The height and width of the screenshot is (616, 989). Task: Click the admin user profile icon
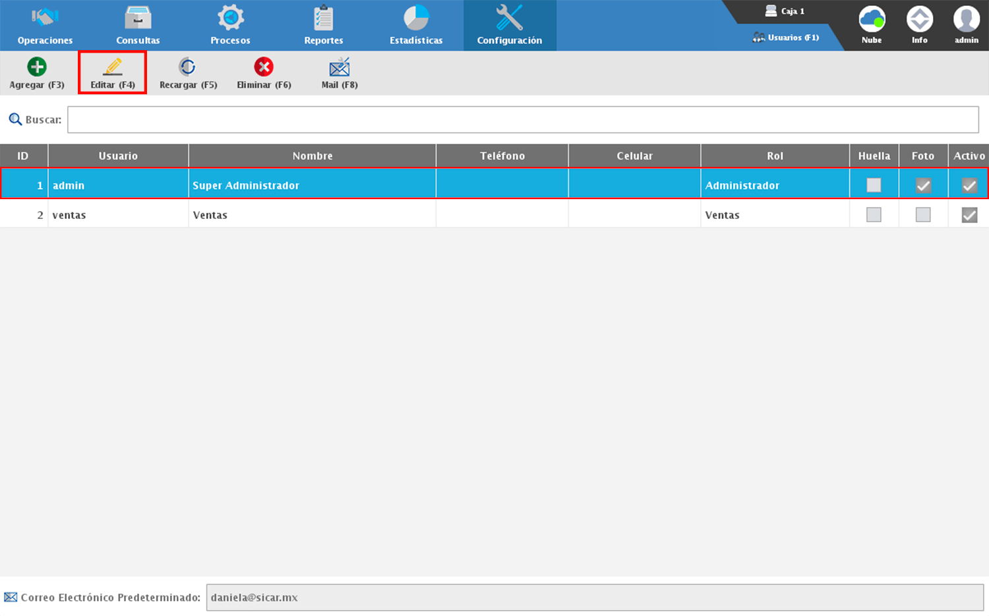[966, 20]
